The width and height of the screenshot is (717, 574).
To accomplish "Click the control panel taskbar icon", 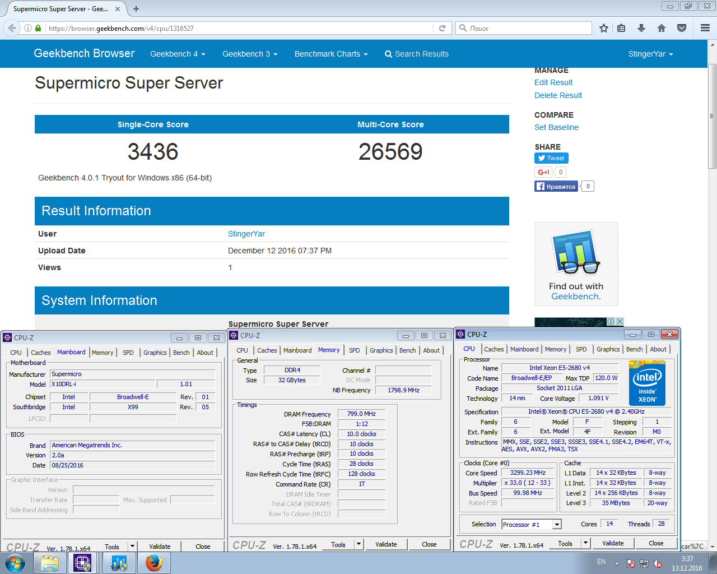I will [118, 563].
